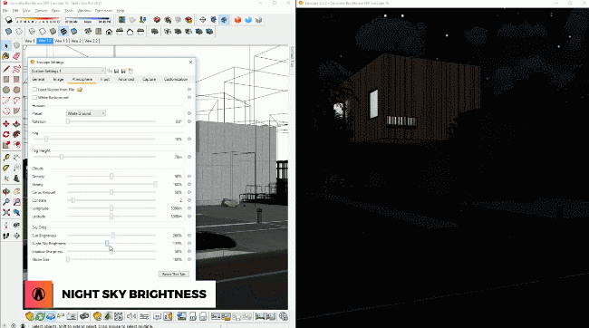
Task: Expand the Horizon Preset White Ground dropdown
Action: point(86,113)
